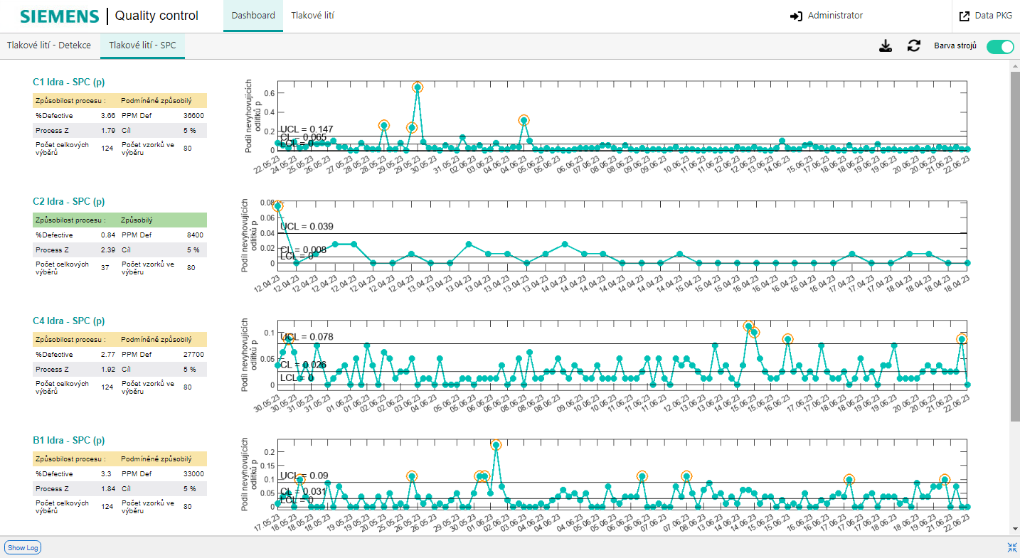Viewport: 1020px width, 558px height.
Task: Disable the Barva strojů toggle
Action: tap(1000, 45)
